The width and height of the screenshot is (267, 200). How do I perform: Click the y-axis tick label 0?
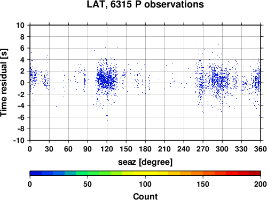coord(22,83)
